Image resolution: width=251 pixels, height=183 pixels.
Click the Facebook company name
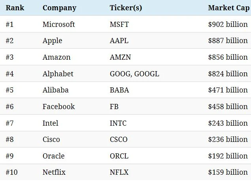(59, 107)
